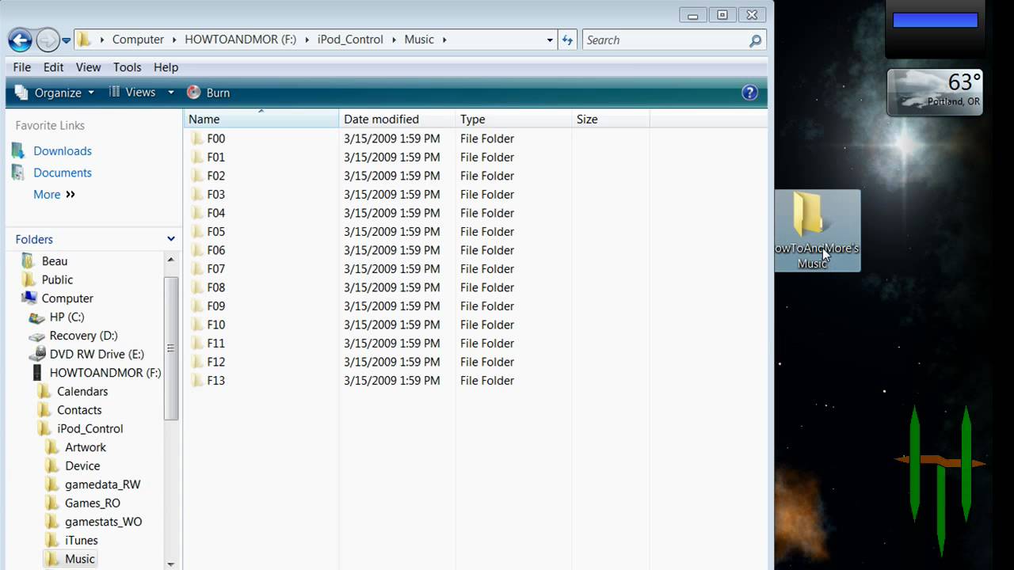
Task: Click the Refresh button beside address bar
Action: (x=567, y=40)
